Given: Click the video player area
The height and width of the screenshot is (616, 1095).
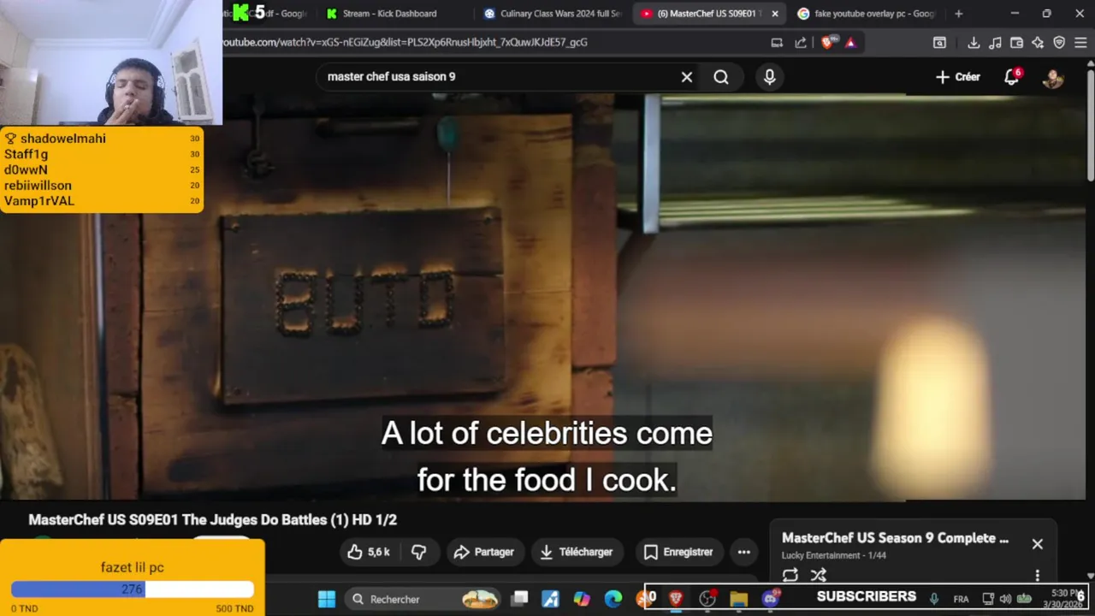Looking at the screenshot, I should tap(547, 296).
